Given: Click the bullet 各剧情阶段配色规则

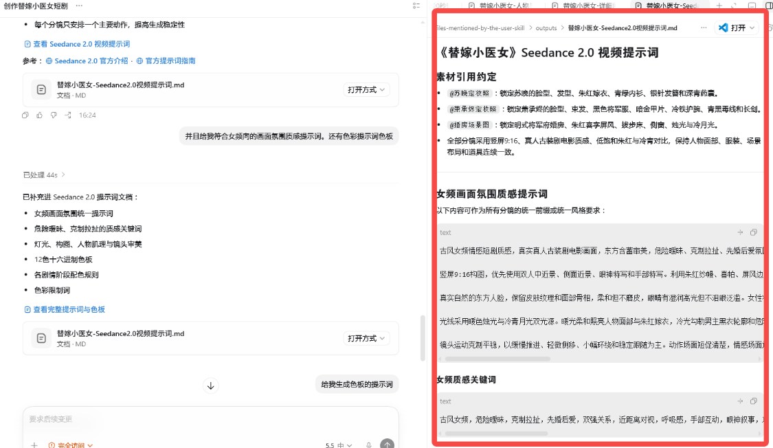Looking at the screenshot, I should pyautogui.click(x=66, y=275).
